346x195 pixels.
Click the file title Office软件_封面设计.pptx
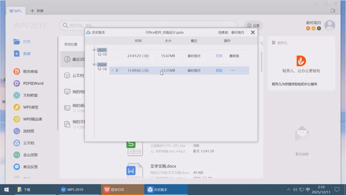coord(165,32)
